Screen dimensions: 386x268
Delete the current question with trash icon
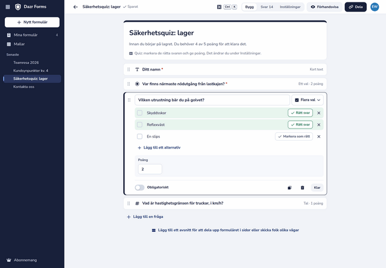(x=302, y=188)
